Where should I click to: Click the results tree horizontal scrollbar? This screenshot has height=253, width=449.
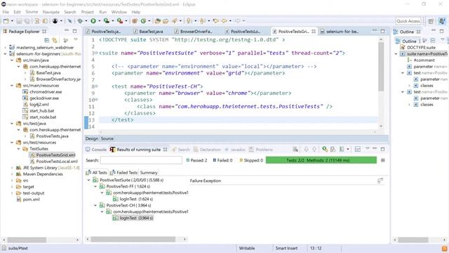click(x=133, y=239)
